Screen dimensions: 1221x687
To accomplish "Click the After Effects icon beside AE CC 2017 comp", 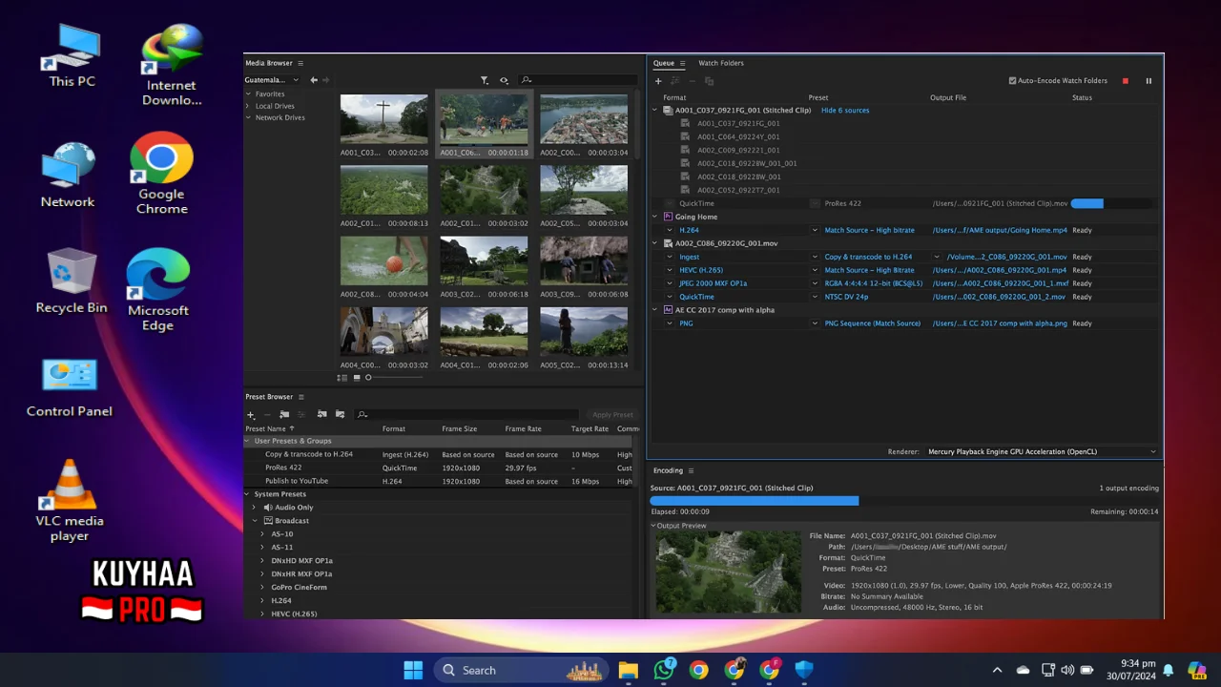I will click(x=668, y=310).
